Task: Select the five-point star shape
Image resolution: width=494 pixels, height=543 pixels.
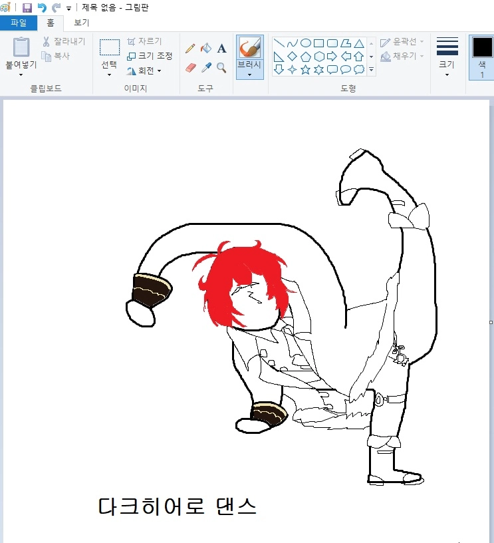Action: coord(305,69)
